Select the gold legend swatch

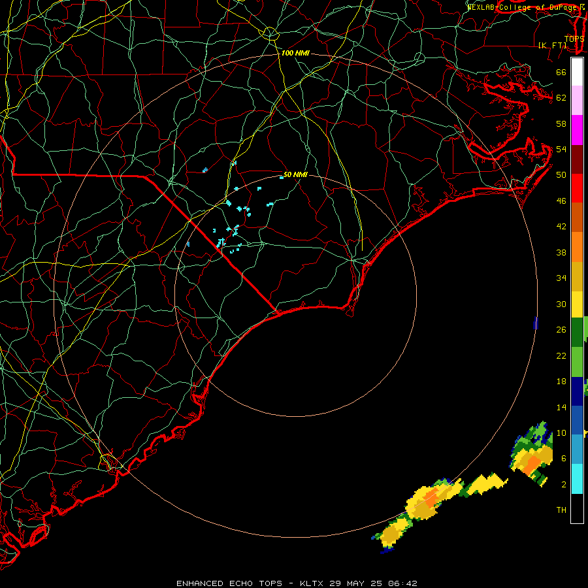577,276
